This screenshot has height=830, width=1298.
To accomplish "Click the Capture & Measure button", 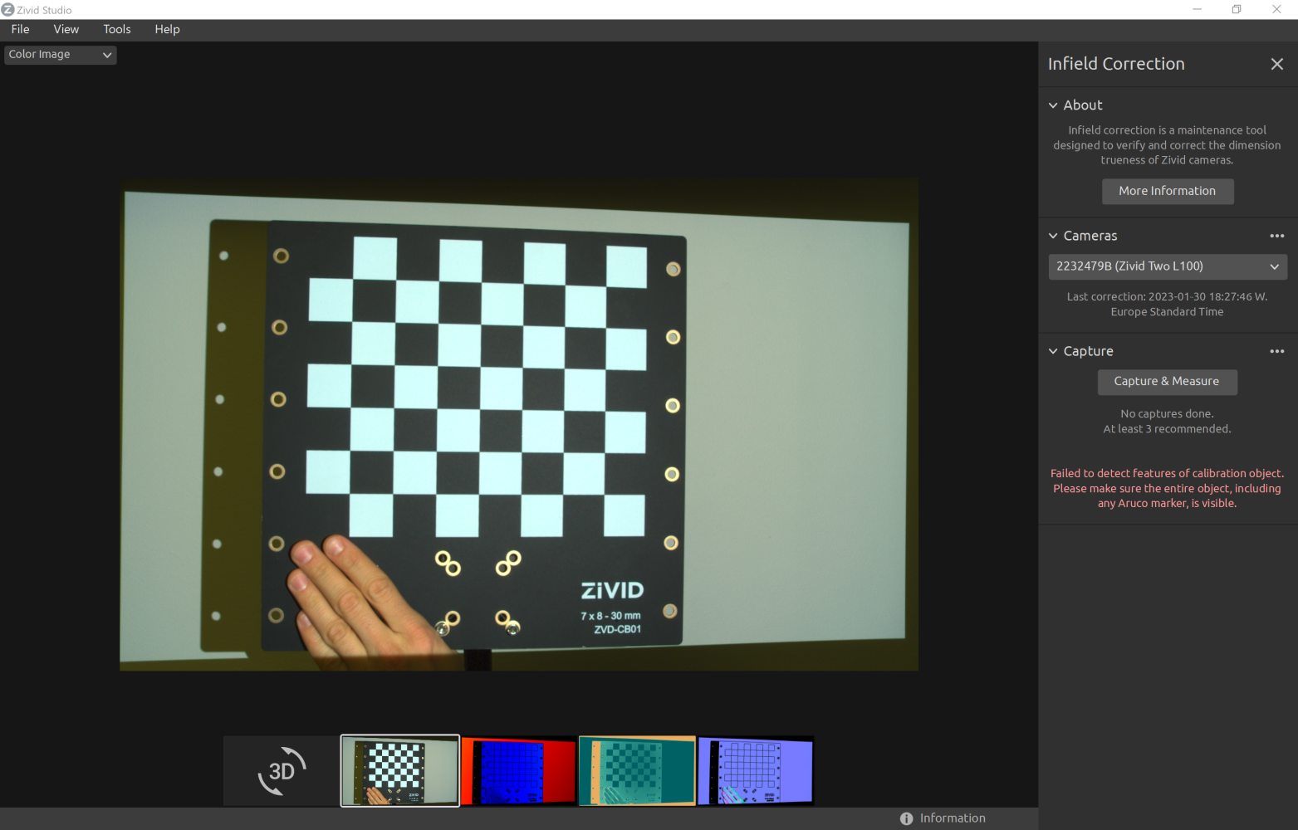I will coord(1167,382).
